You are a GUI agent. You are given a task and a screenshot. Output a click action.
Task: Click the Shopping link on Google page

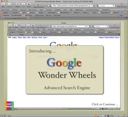click(x=34, y=37)
